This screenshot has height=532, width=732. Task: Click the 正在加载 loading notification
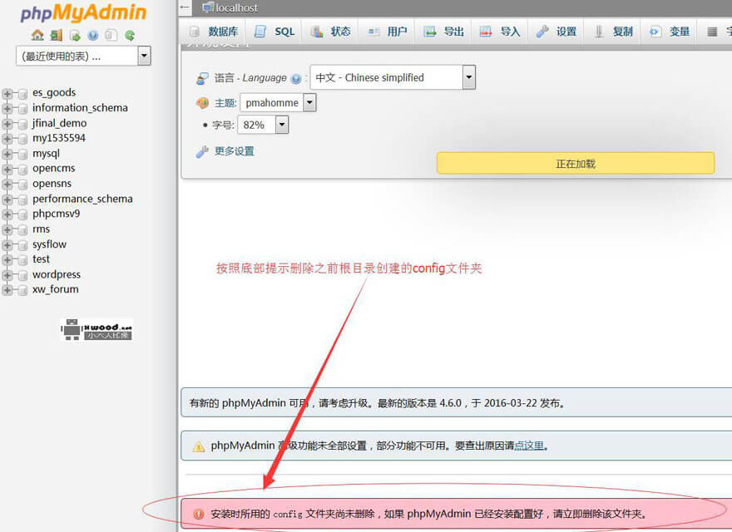tap(576, 163)
